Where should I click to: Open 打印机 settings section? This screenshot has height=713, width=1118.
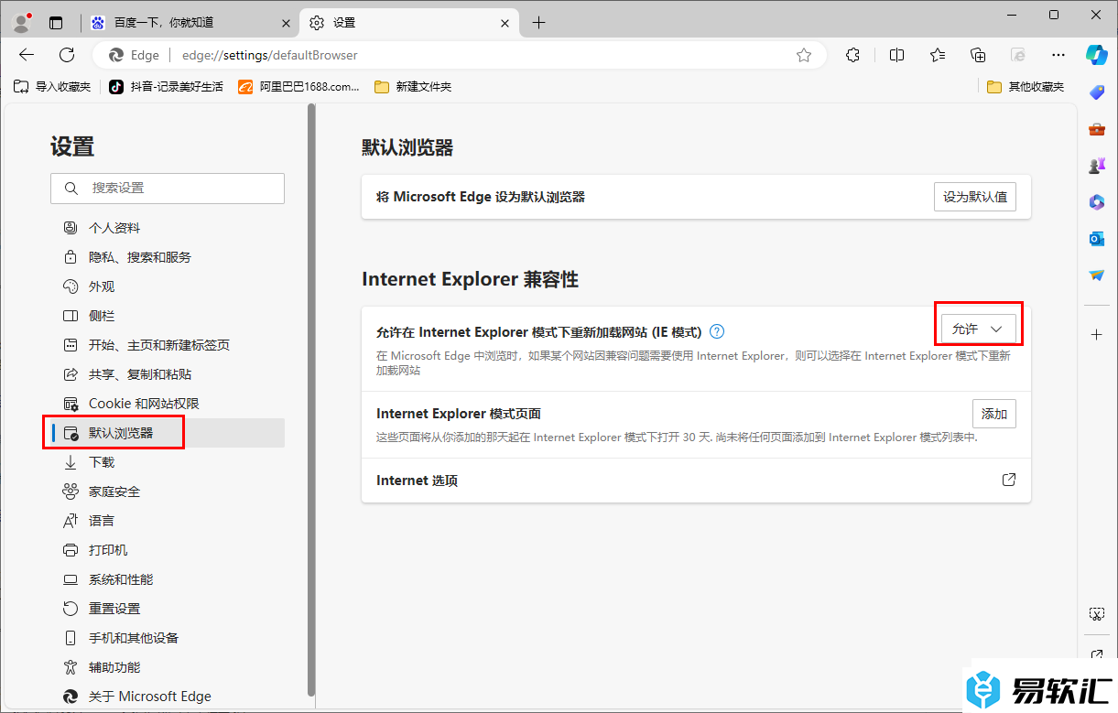(168, 550)
